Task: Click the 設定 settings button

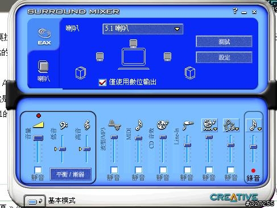Action: pyautogui.click(x=224, y=57)
